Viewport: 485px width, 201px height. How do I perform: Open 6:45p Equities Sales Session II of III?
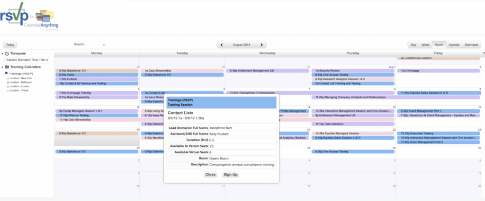pos(353,138)
